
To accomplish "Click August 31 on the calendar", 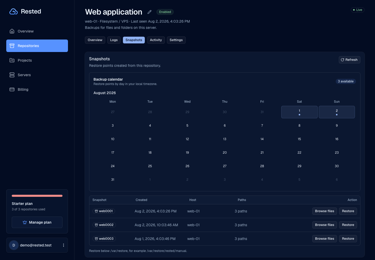I will click(x=113, y=180).
